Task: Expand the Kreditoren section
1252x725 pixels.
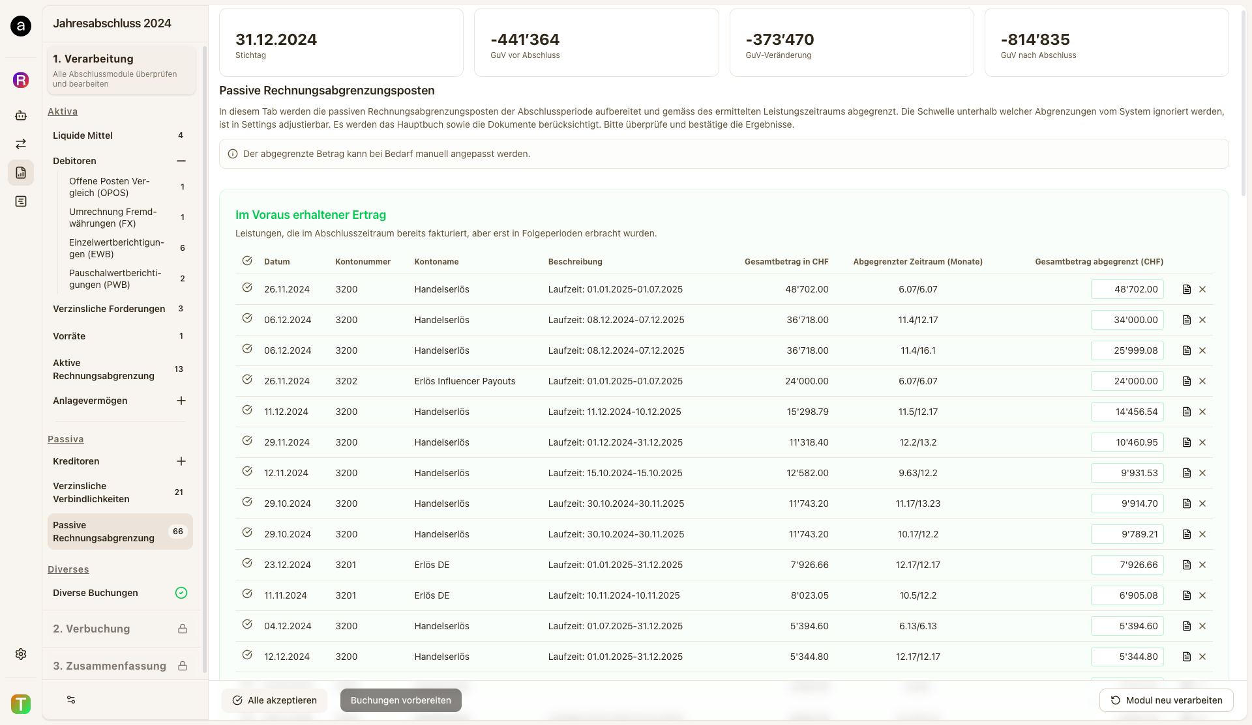Action: click(181, 461)
